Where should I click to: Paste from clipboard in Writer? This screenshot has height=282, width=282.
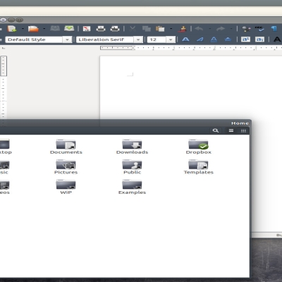tap(160, 29)
